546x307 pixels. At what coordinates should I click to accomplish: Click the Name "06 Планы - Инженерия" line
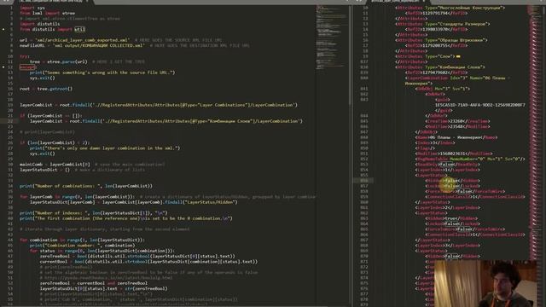(456, 137)
